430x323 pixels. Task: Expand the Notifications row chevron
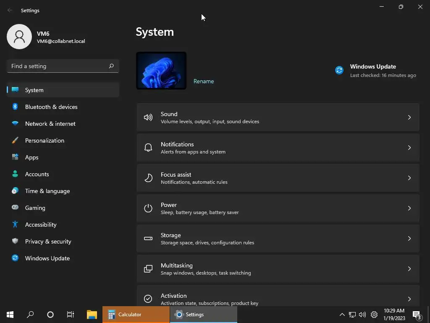point(409,148)
